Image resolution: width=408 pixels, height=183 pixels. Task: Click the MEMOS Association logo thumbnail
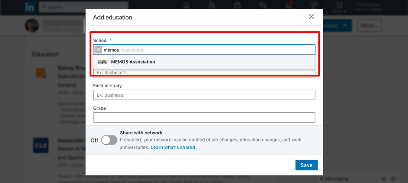click(102, 62)
